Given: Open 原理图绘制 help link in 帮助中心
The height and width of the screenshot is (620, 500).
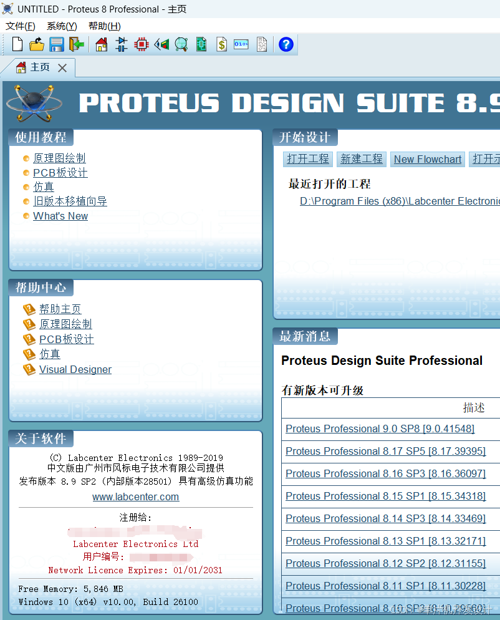Looking at the screenshot, I should click(65, 324).
